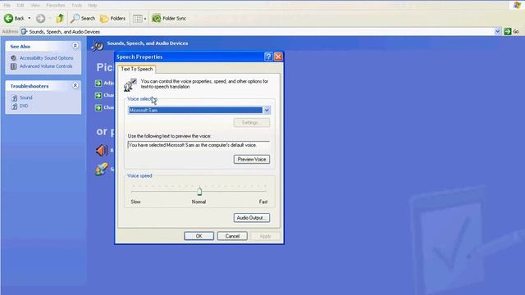Screen dimensions: 525x295
Task: Confirm with the OK button
Action: [x=199, y=236]
